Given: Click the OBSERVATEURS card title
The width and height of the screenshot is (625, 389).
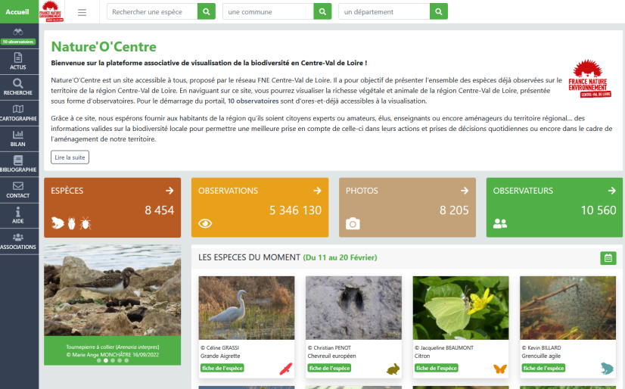Looking at the screenshot, I should click(x=523, y=191).
